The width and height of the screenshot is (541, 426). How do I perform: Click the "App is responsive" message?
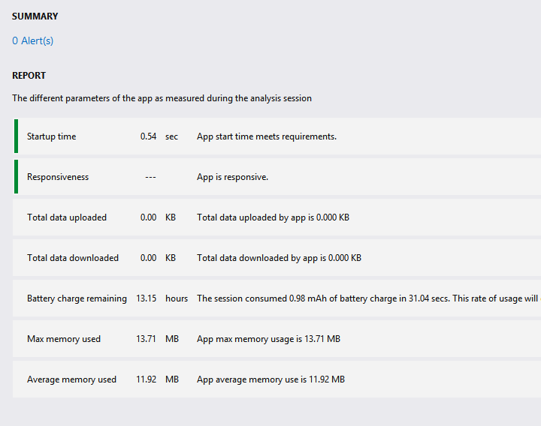pos(232,177)
